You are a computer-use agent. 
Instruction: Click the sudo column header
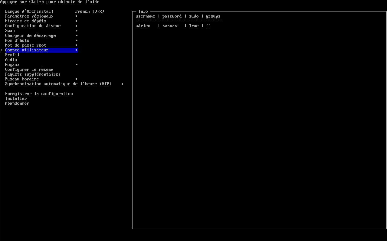pos(194,16)
